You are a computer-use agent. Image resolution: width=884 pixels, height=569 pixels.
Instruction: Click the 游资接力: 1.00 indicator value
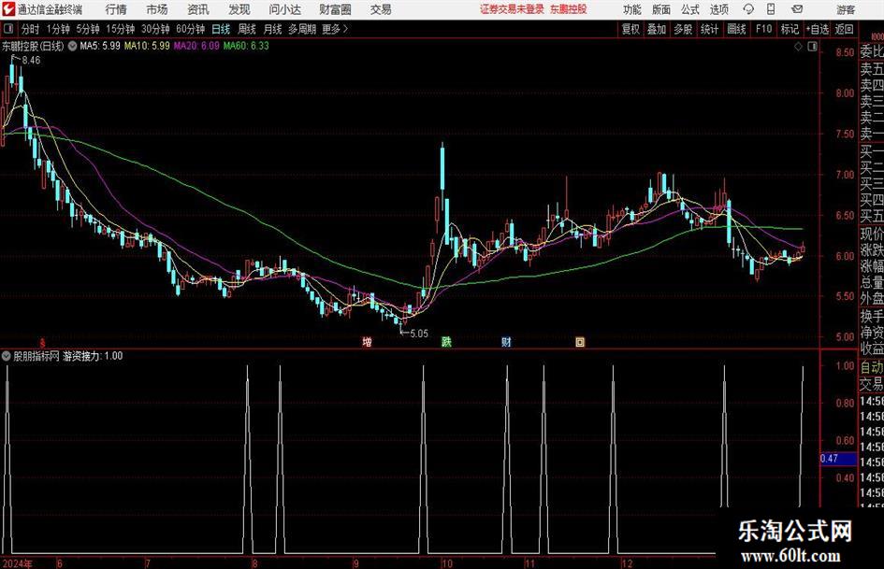93,356
